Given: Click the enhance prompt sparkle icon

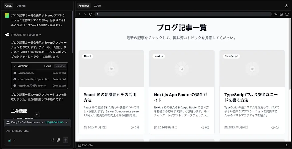Looking at the screenshot, I should point(52,140).
